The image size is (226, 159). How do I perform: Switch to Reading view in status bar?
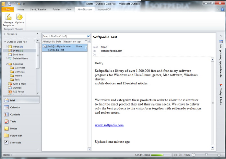point(180,155)
